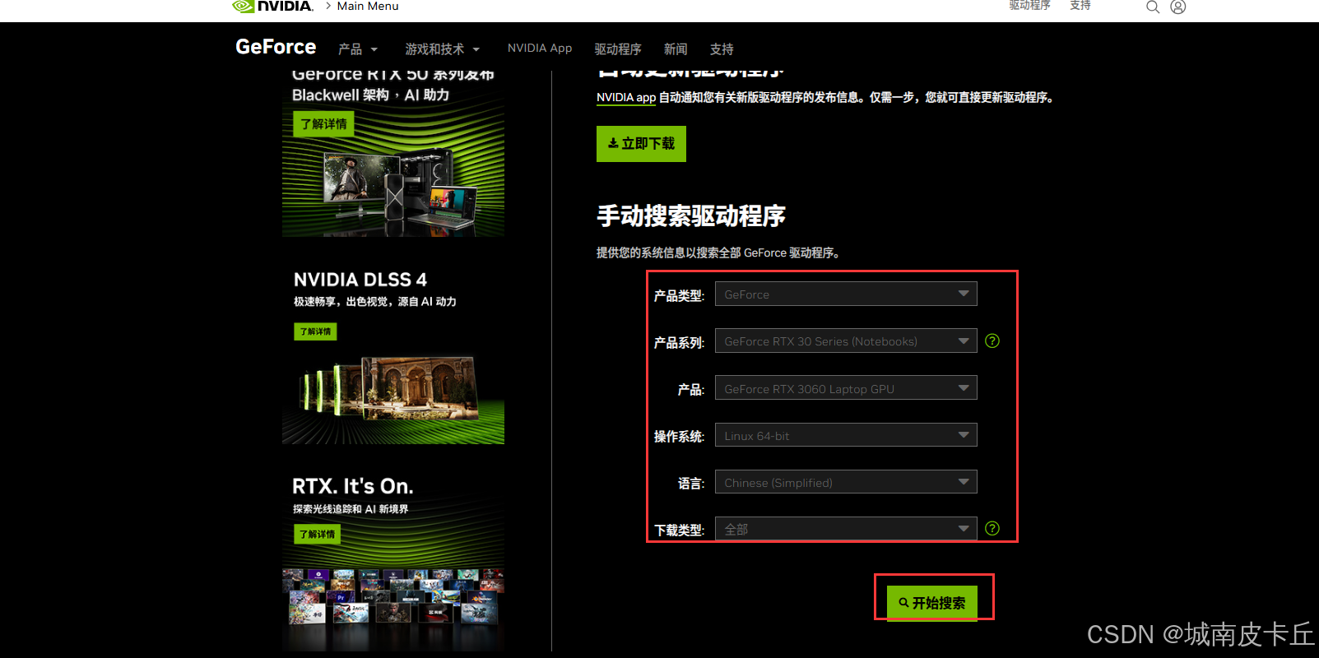Click 了解详情 under RTX. It's On.
Image resolution: width=1319 pixels, height=658 pixels.
tap(317, 534)
